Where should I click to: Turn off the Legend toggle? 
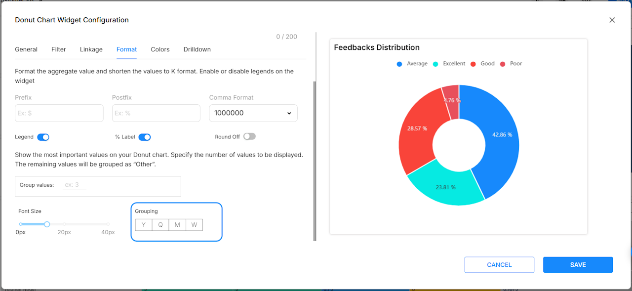[x=43, y=137]
